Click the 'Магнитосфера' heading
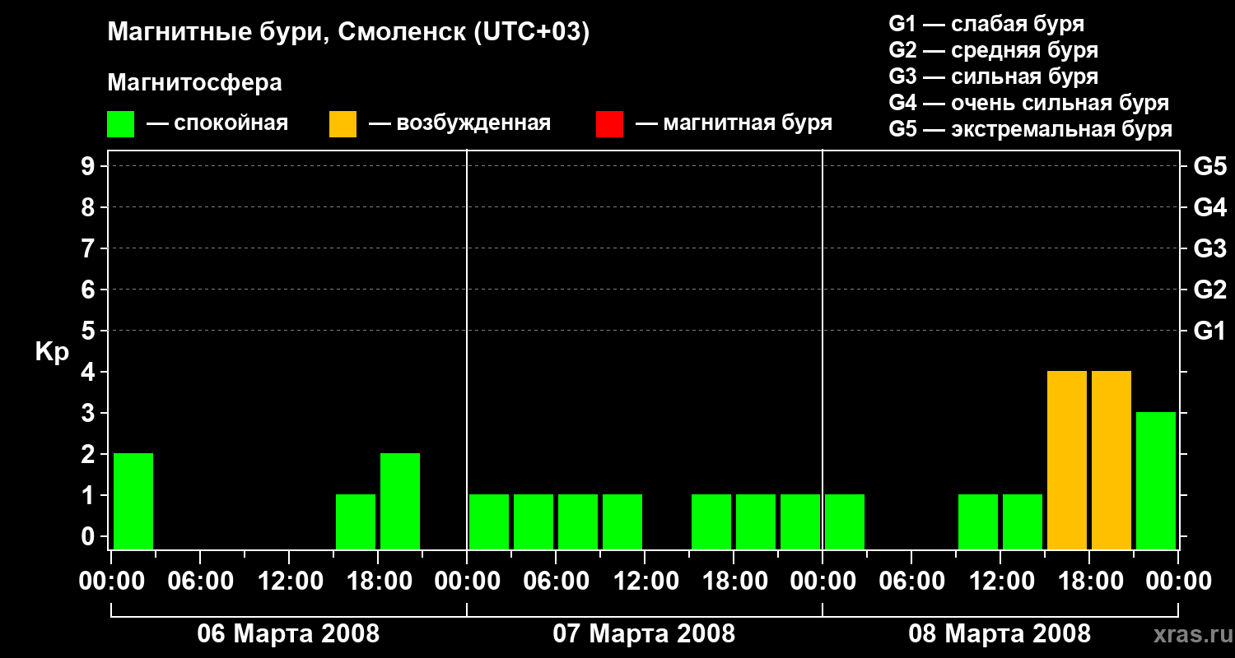Image resolution: width=1235 pixels, height=658 pixels. click(x=195, y=82)
